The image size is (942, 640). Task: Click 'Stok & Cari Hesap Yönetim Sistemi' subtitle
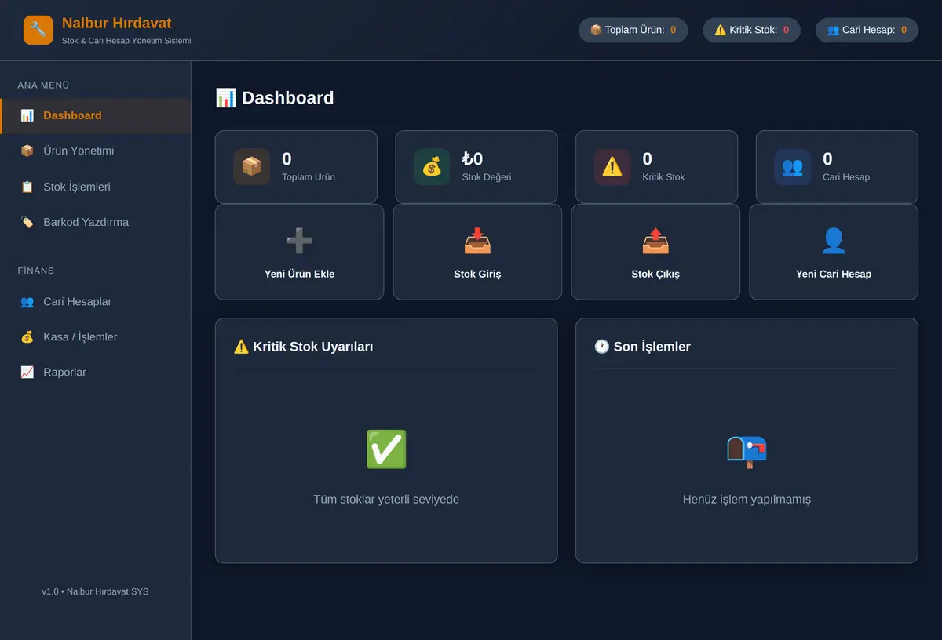(x=126, y=41)
